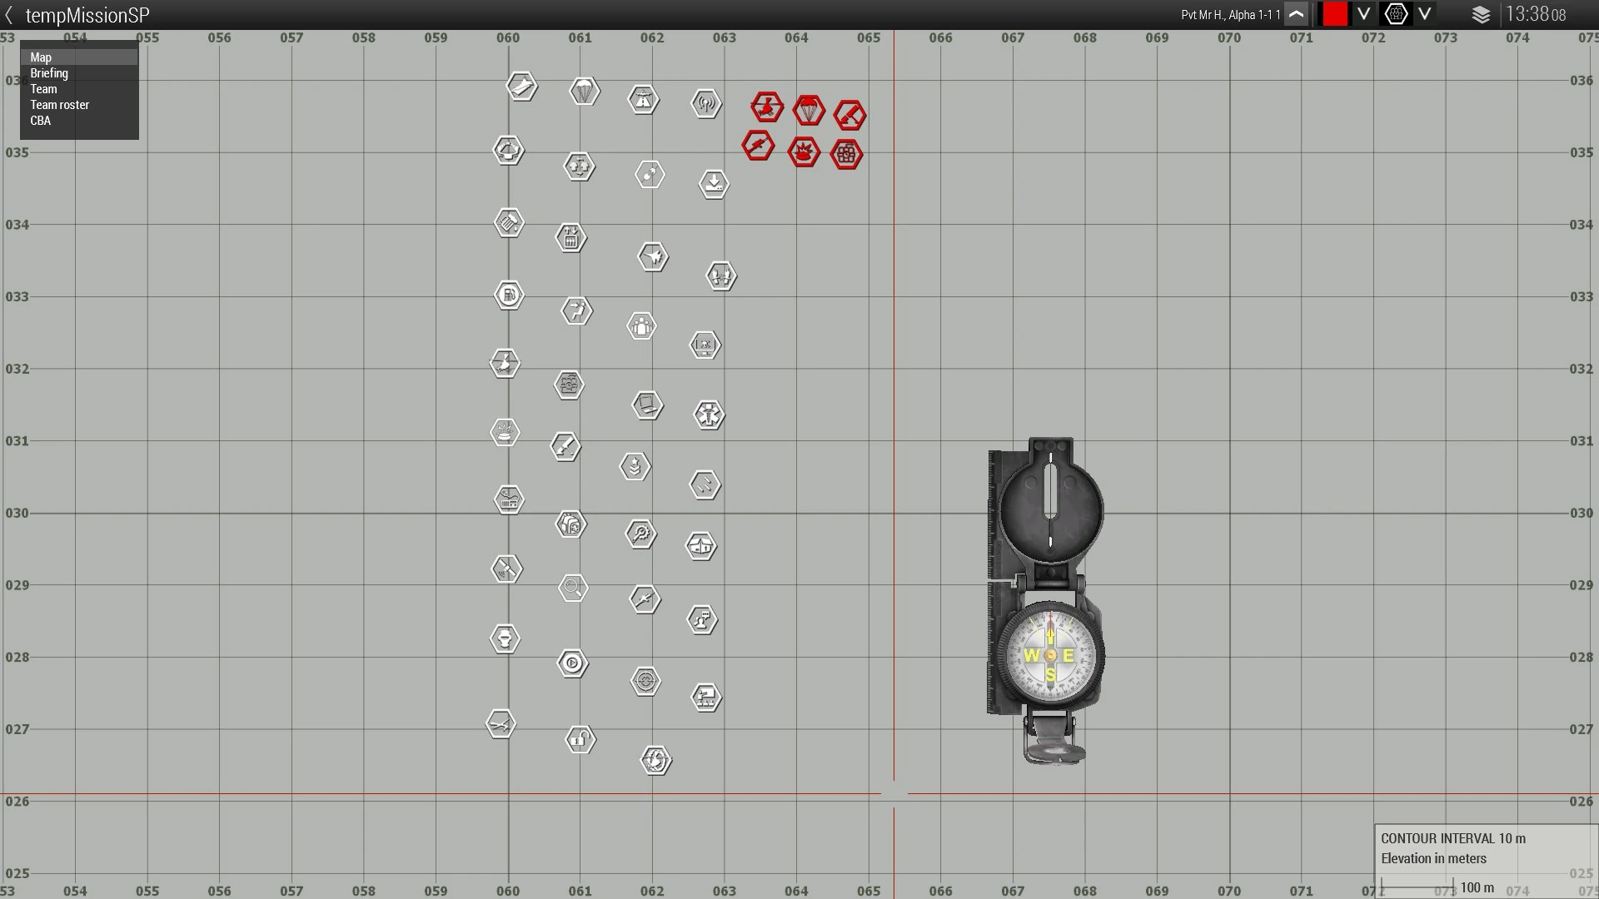Open the CBA menu entry
This screenshot has width=1599, height=899.
coord(40,121)
